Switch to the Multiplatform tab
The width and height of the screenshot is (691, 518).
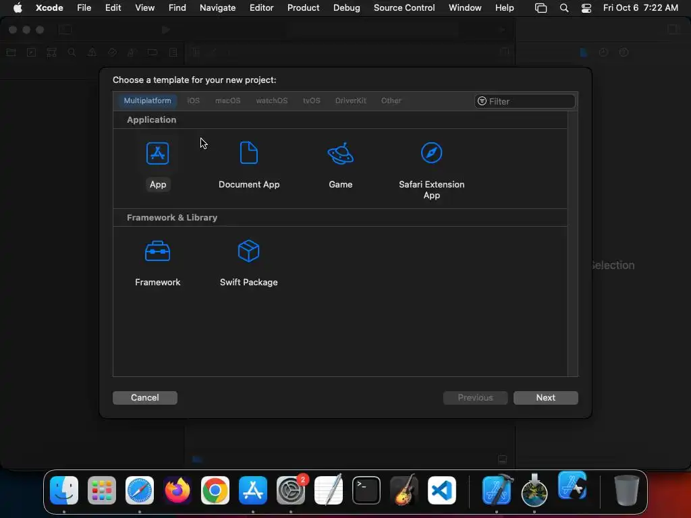tap(147, 100)
